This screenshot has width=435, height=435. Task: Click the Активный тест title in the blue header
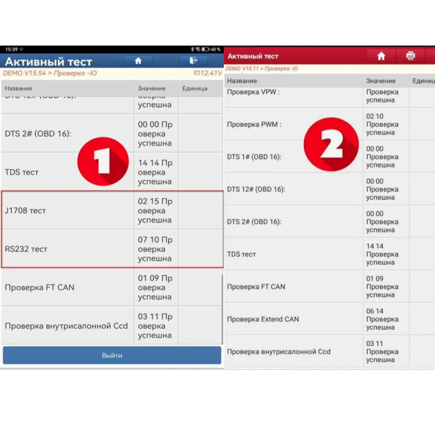(x=48, y=62)
